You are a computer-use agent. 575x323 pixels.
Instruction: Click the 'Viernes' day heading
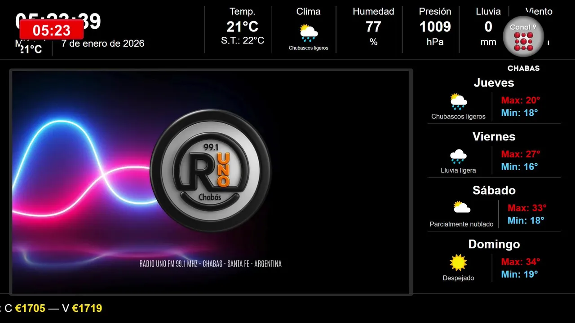point(494,136)
